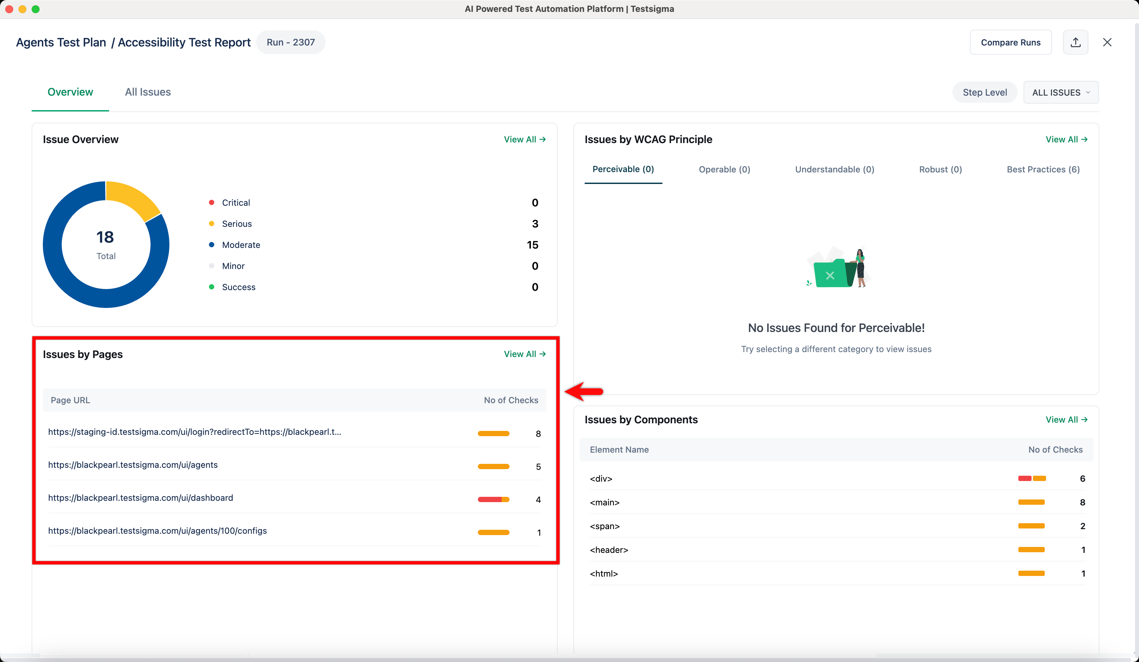This screenshot has width=1139, height=662.
Task: Click the Compare Runs button
Action: pyautogui.click(x=1010, y=42)
